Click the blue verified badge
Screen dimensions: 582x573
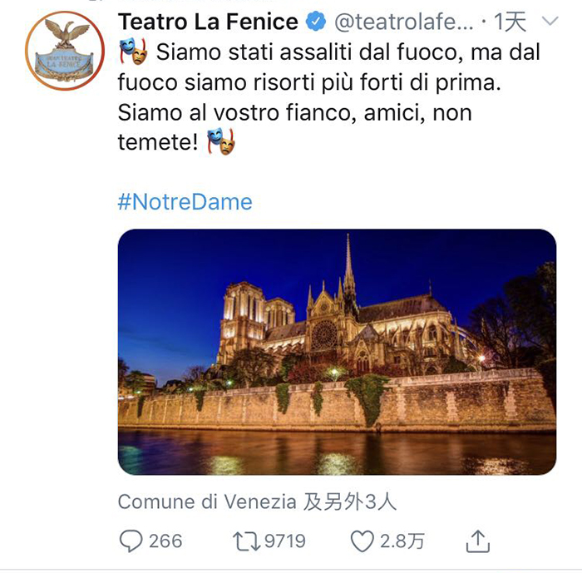(315, 21)
